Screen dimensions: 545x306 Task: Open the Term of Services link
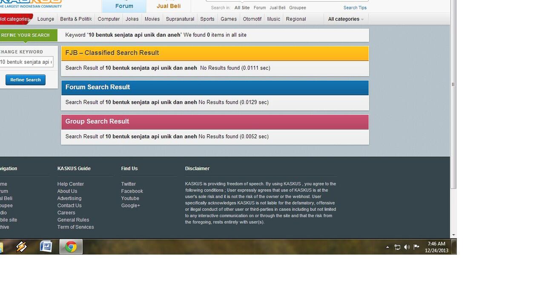pos(76,227)
